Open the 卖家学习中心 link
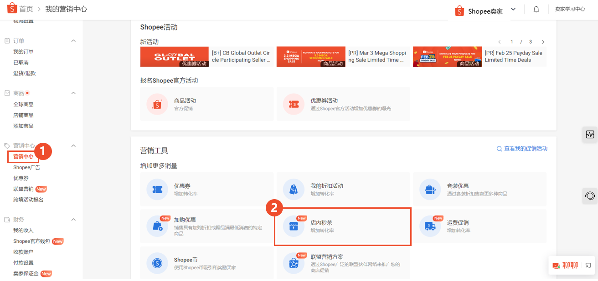 pyautogui.click(x=570, y=9)
